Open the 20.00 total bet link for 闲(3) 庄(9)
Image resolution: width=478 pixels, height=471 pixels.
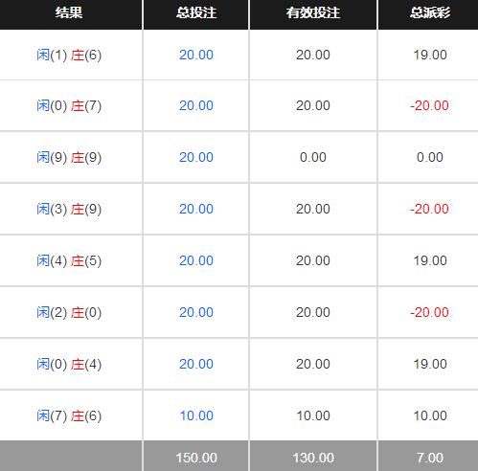tap(196, 209)
